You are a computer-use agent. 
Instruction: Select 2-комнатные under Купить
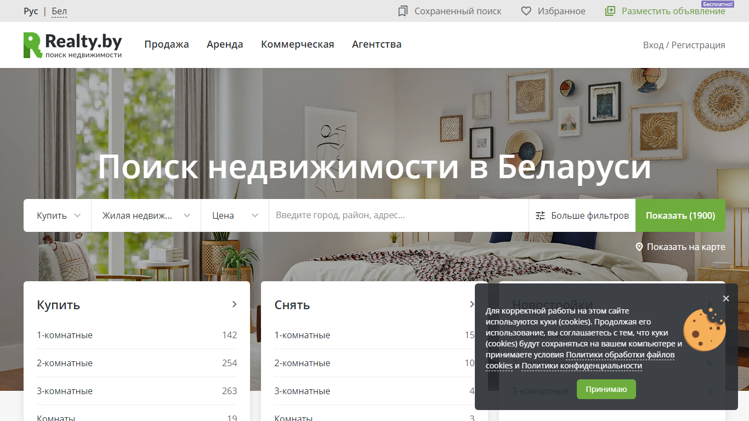(x=137, y=363)
